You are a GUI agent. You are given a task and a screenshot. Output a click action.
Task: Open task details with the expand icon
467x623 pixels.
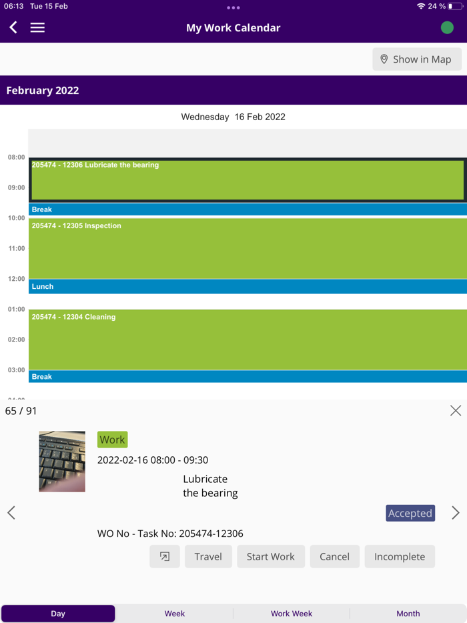point(165,556)
